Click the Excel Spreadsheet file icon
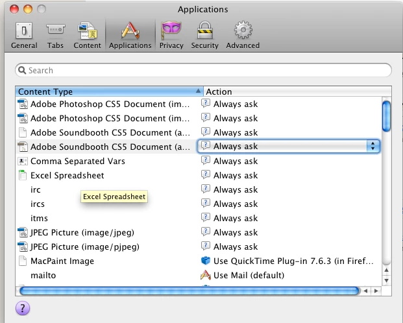This screenshot has height=323, width=403. [x=23, y=175]
